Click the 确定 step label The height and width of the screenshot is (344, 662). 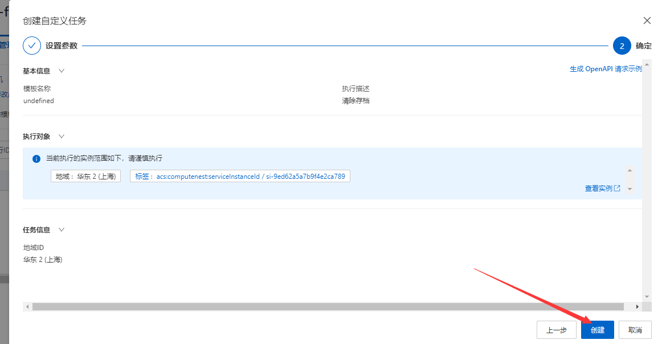pos(643,46)
